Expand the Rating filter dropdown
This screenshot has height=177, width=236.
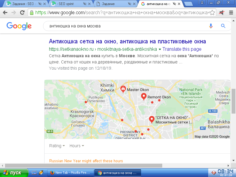tap(57, 146)
